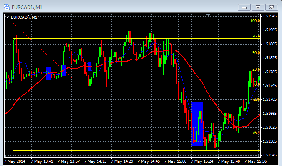Image resolution: width=282 pixels, height=166 pixels.
Task: Click the EURCADfx,M1 label inside the chart
Action: pos(24,17)
